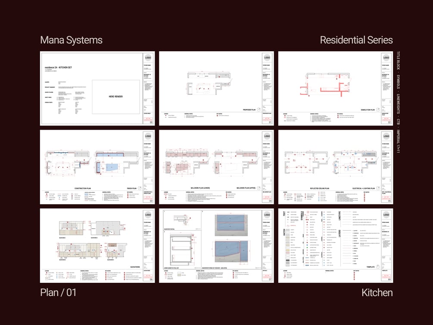Click the LOGO circle on the Reflected Ceiling Plan sheet
The width and height of the screenshot is (433, 325).
click(386, 136)
